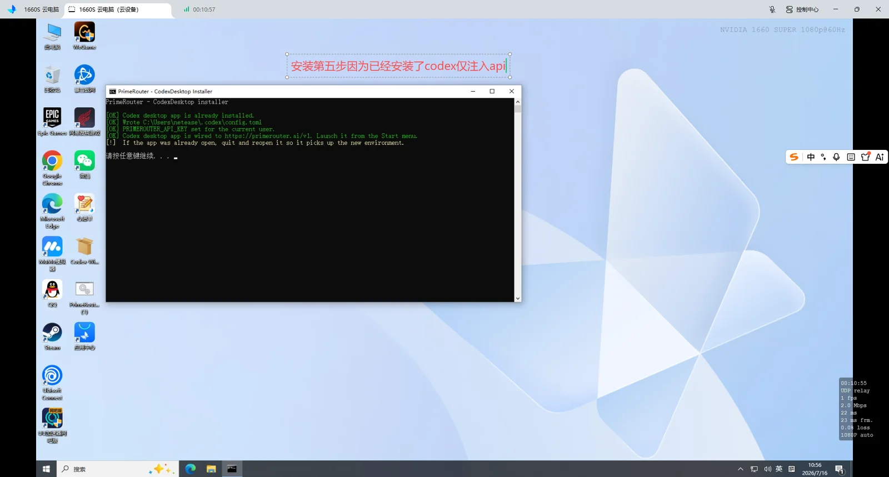Show hidden system tray icons

[740, 469]
